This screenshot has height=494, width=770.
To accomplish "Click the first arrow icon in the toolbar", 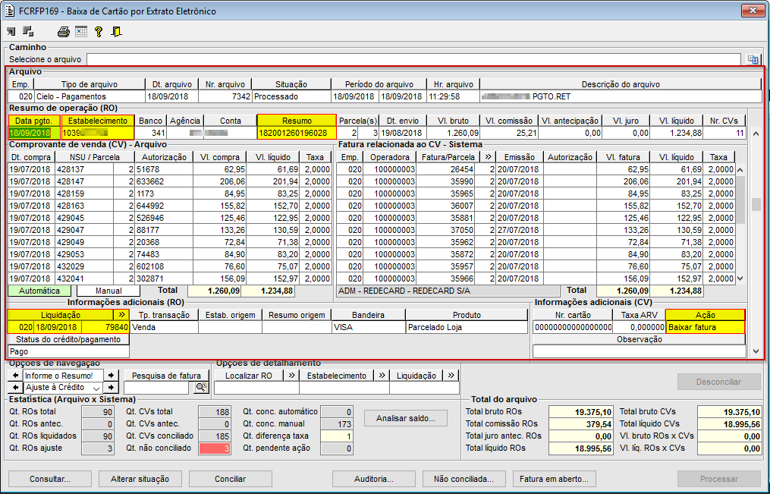I will (x=11, y=32).
